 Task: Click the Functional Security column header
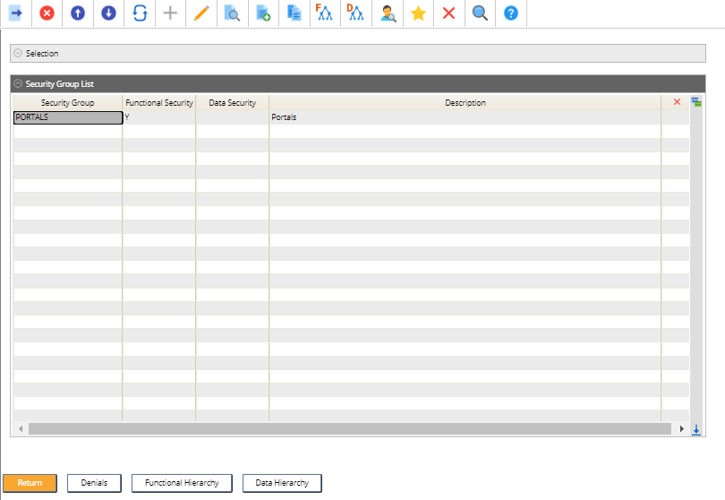coord(159,103)
